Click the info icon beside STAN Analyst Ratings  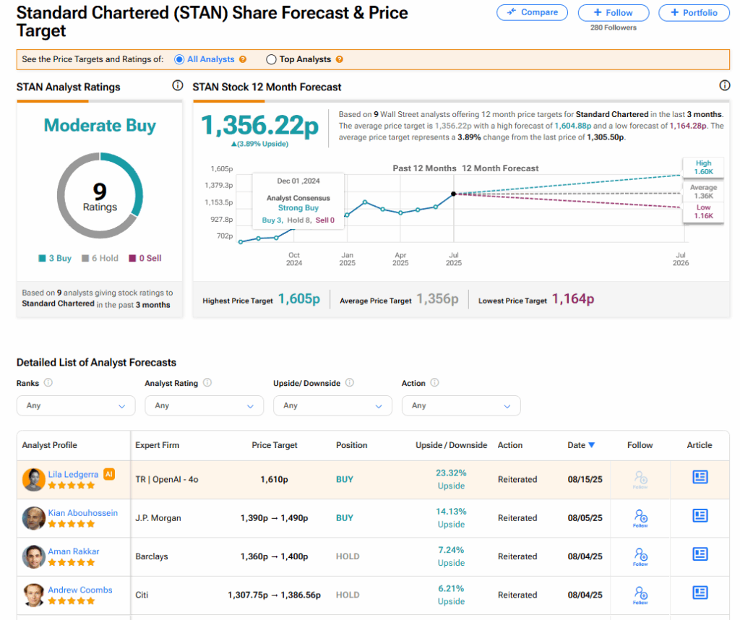[178, 86]
